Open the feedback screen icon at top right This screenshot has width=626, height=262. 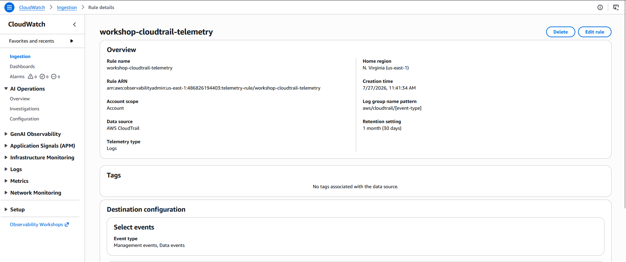616,7
